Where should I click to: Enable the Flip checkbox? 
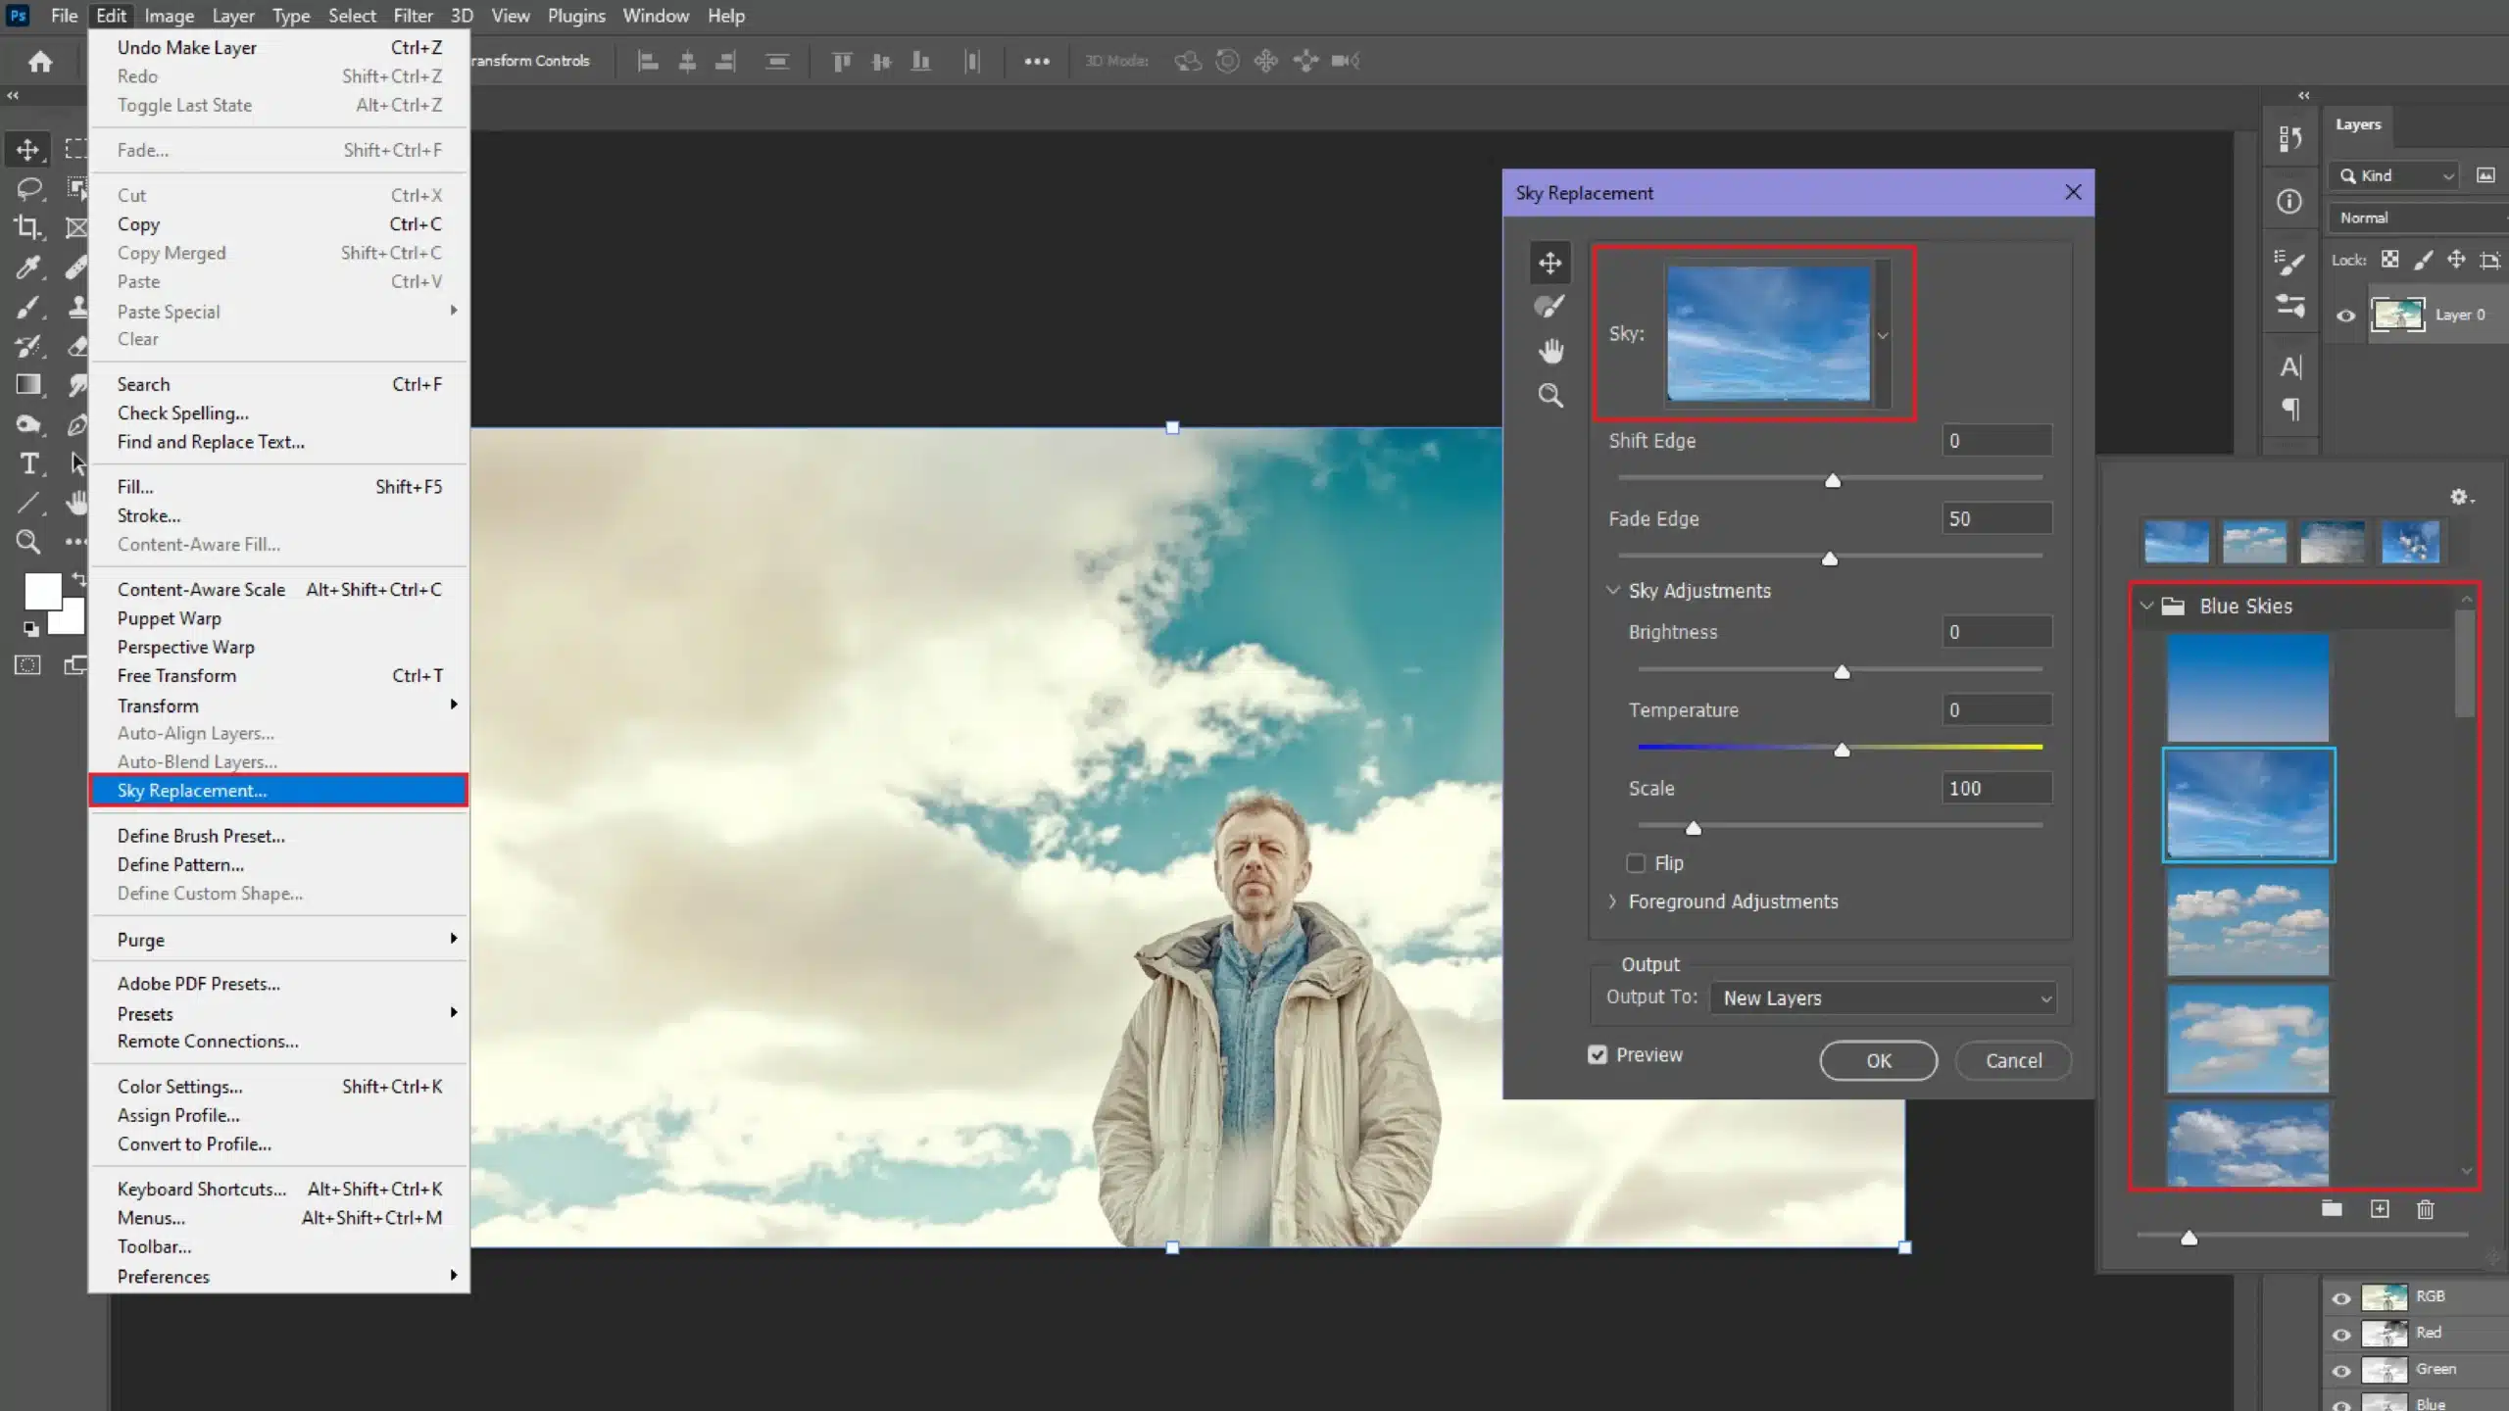(x=1635, y=863)
